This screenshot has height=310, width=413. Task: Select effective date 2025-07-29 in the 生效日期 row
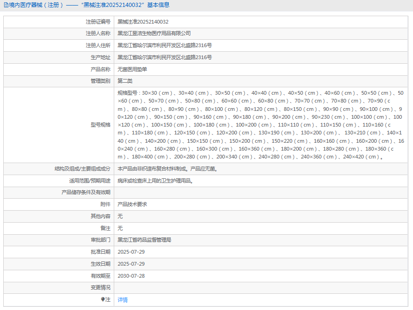point(131,264)
